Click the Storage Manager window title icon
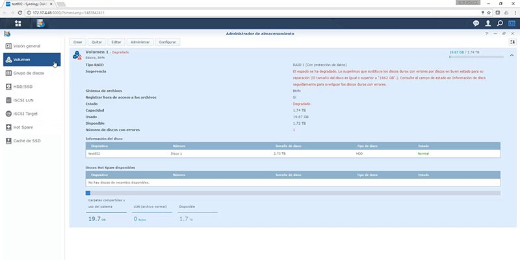Screen dimensions: 520x260 pyautogui.click(x=7, y=34)
